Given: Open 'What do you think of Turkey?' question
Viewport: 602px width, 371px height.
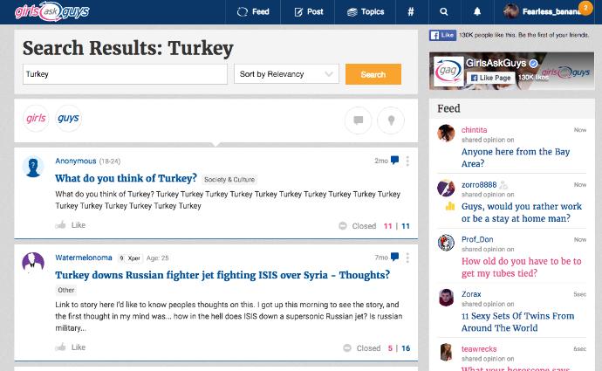Looking at the screenshot, I should pyautogui.click(x=126, y=178).
